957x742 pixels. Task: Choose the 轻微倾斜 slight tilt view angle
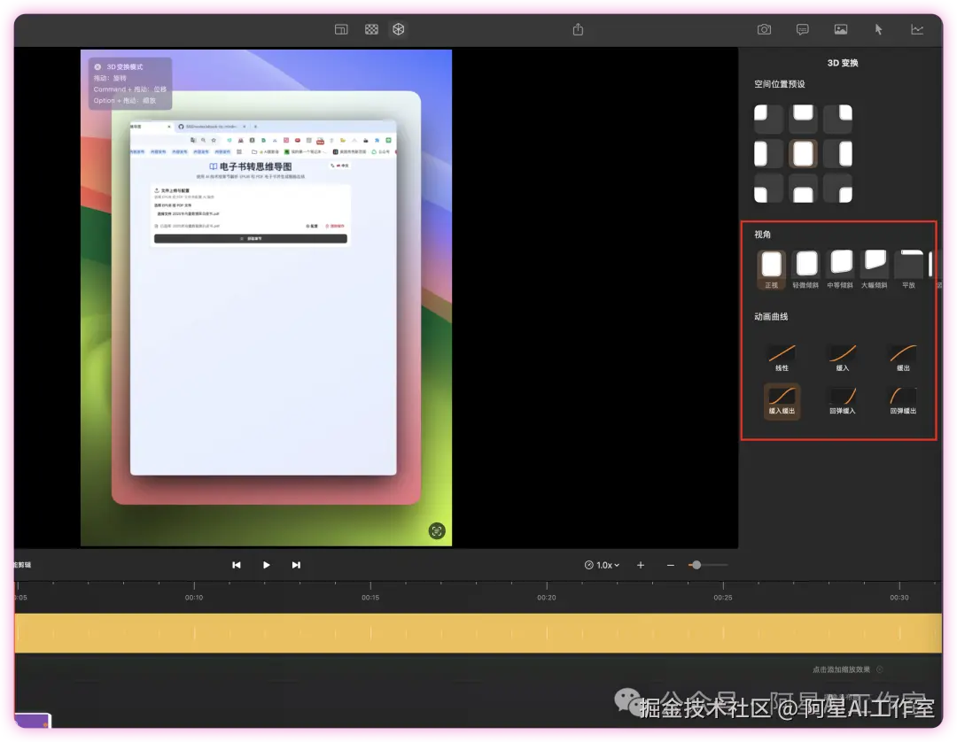coord(805,269)
